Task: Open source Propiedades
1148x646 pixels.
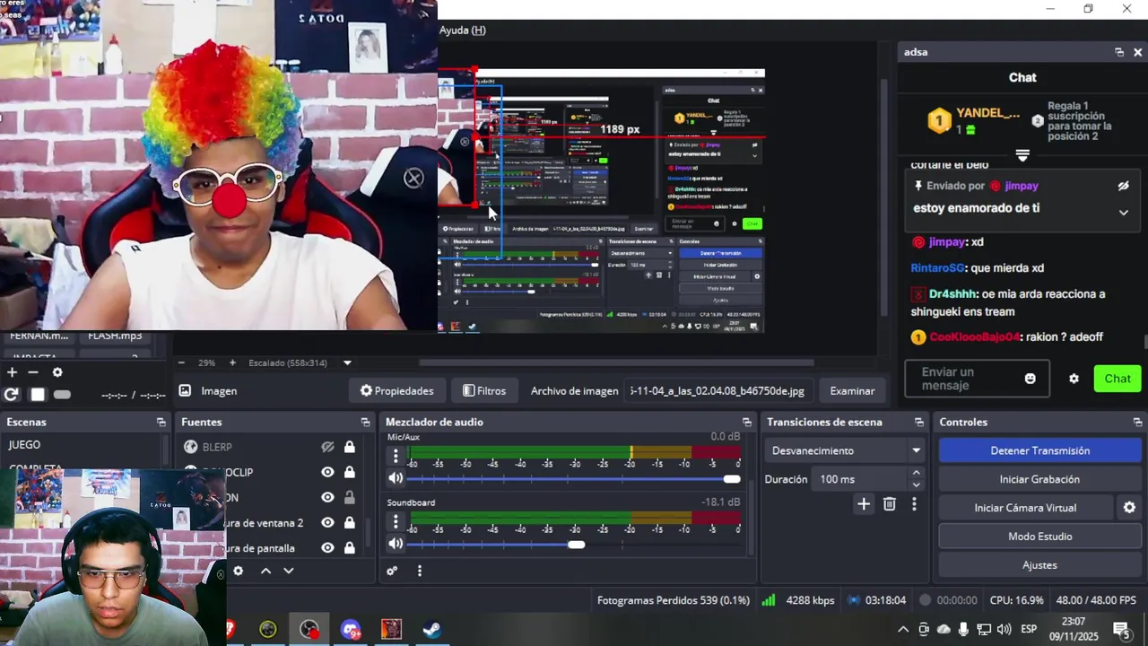Action: click(x=396, y=390)
